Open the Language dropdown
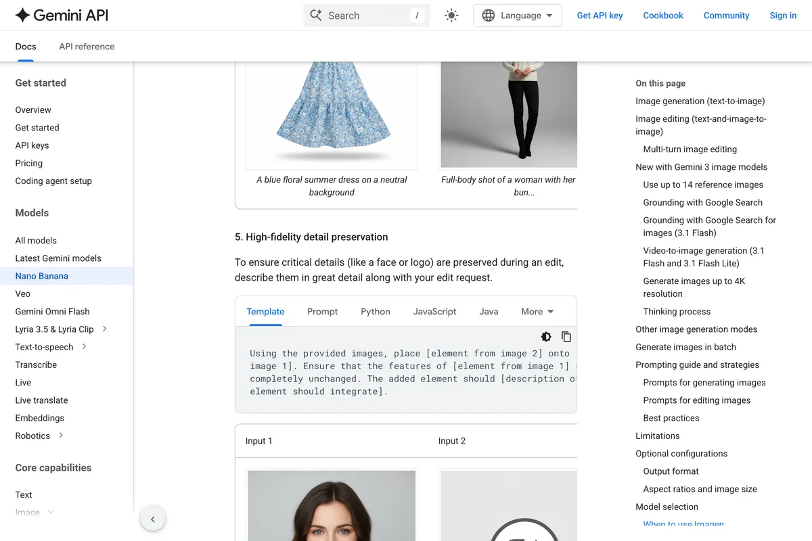The image size is (812, 541). (518, 16)
